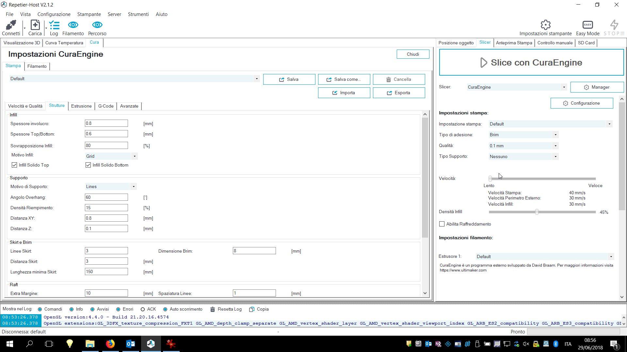The height and width of the screenshot is (352, 627).
Task: Expand the Motivo Infill Grid dropdown
Action: pos(134,156)
